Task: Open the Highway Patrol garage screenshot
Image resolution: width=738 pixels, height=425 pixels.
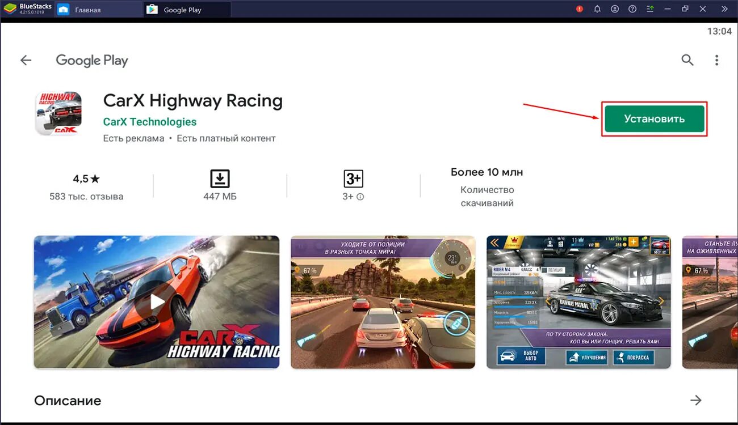Action: [579, 302]
